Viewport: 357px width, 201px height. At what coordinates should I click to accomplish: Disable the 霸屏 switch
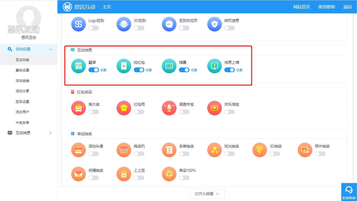point(94,70)
